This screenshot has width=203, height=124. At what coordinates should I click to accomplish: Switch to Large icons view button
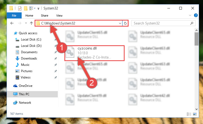pyautogui.click(x=195, y=114)
